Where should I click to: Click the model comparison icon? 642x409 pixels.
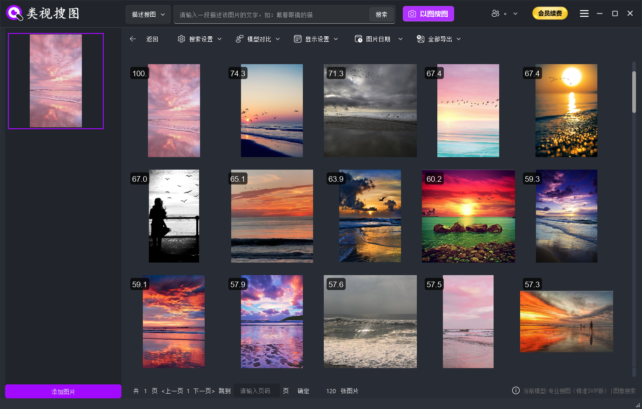click(x=240, y=39)
